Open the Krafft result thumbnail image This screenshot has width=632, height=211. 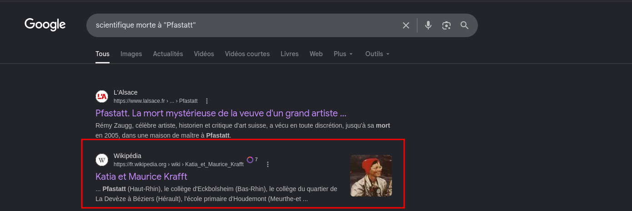coord(371,176)
